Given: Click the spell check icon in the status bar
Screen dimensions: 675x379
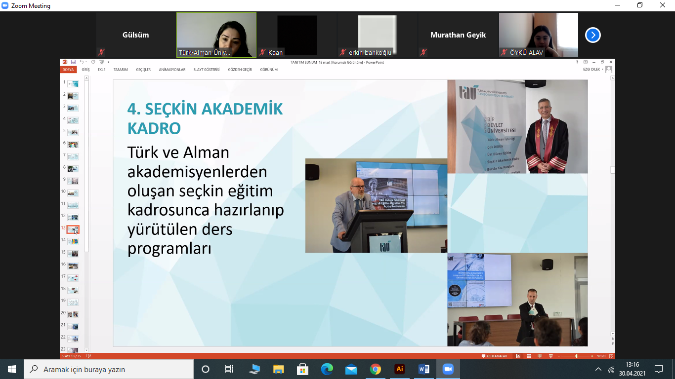Looking at the screenshot, I should click(88, 356).
